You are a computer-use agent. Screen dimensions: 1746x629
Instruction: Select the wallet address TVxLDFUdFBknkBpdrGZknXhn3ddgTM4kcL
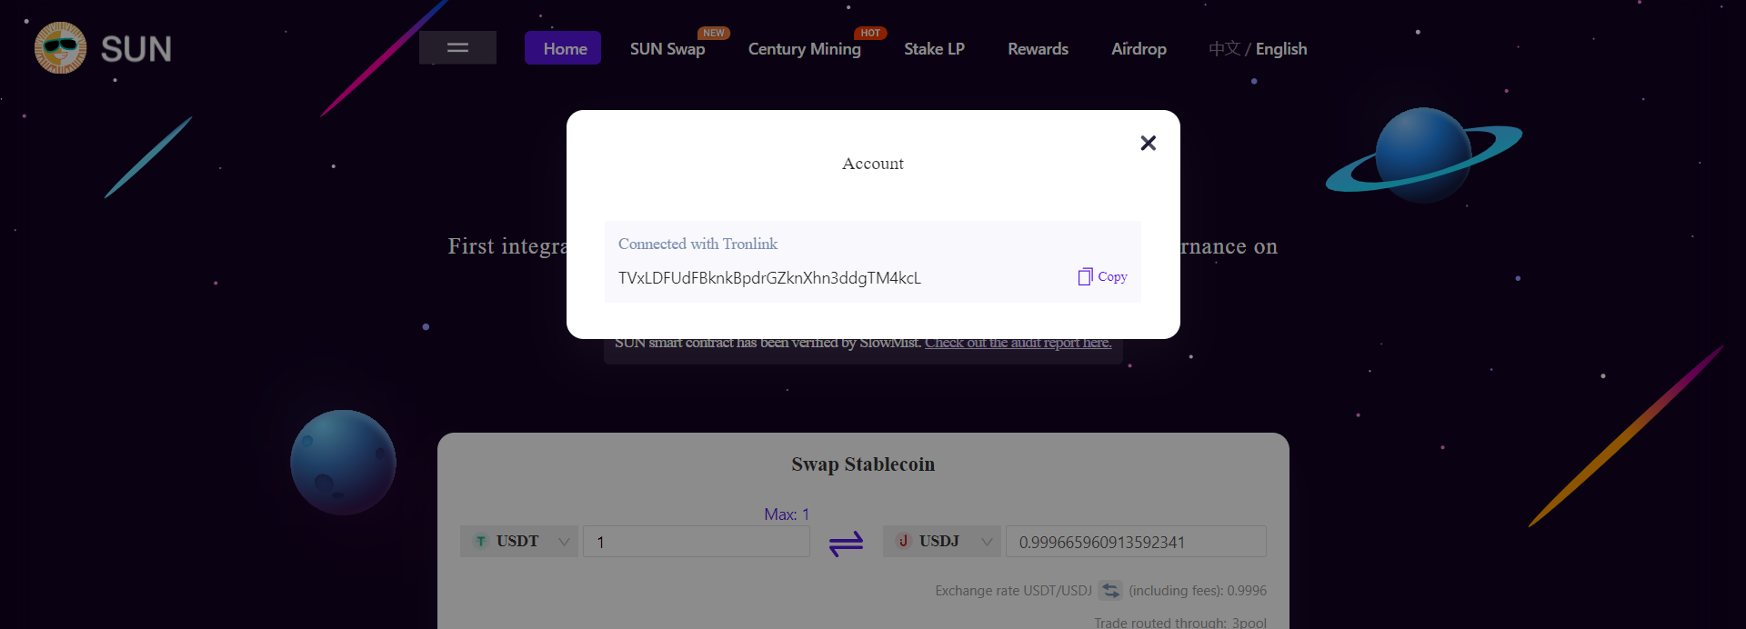(x=769, y=278)
